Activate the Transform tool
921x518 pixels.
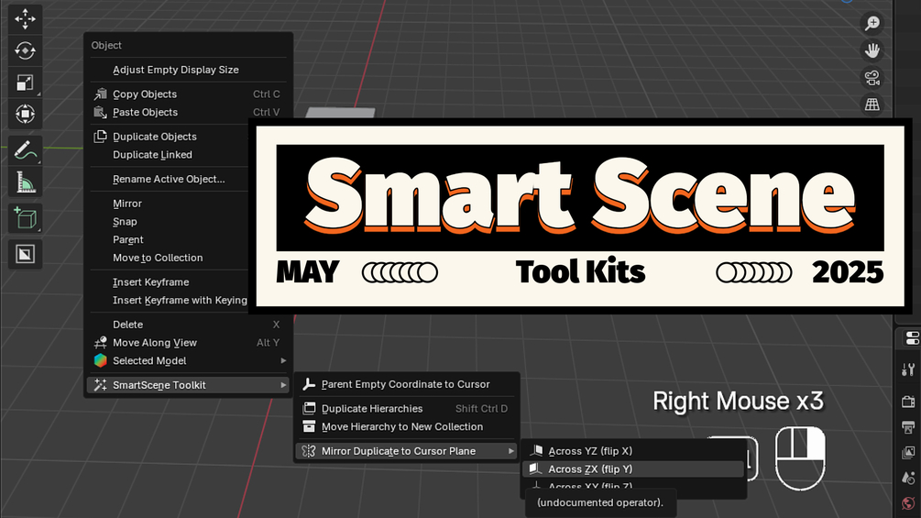[25, 114]
